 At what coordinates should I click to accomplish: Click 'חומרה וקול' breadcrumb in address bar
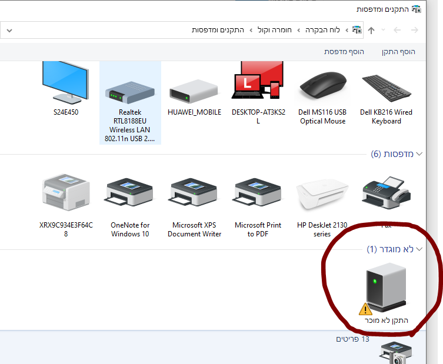tap(274, 30)
